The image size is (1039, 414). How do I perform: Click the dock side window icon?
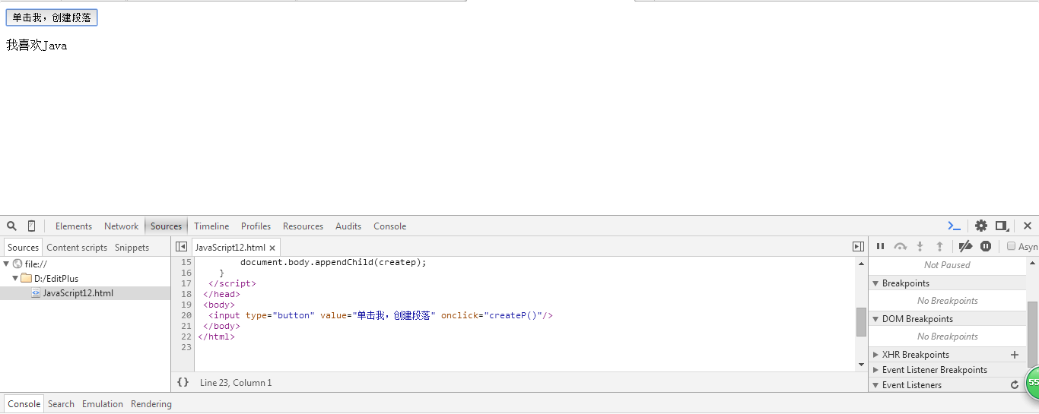(1002, 226)
